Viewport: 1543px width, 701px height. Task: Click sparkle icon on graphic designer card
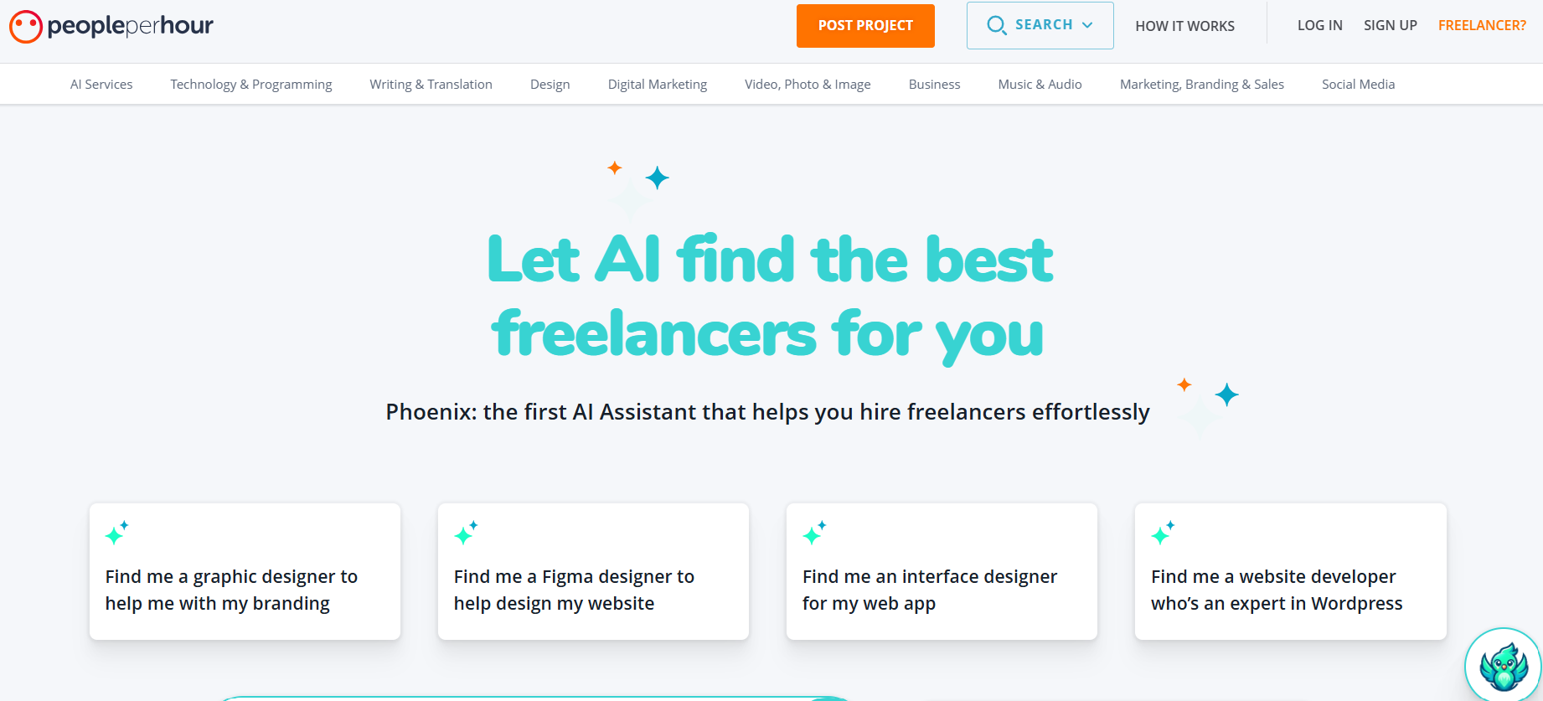coord(116,532)
